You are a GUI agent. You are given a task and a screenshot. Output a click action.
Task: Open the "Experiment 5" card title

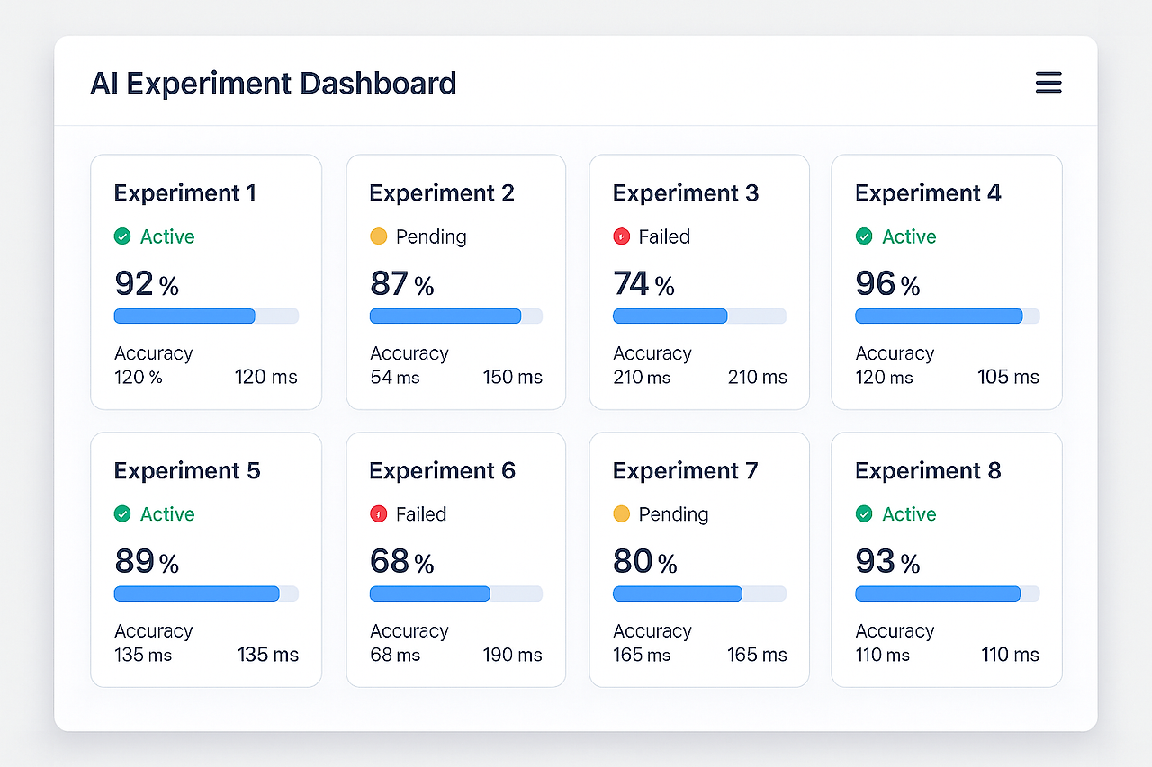coord(187,471)
